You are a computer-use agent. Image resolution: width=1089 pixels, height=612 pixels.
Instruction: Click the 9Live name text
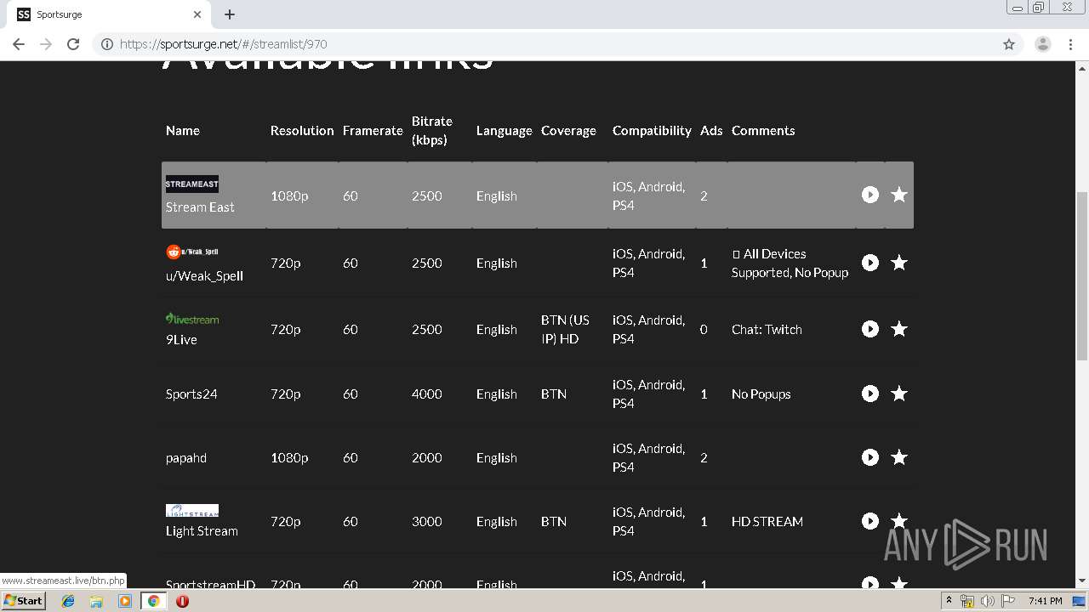coord(181,339)
